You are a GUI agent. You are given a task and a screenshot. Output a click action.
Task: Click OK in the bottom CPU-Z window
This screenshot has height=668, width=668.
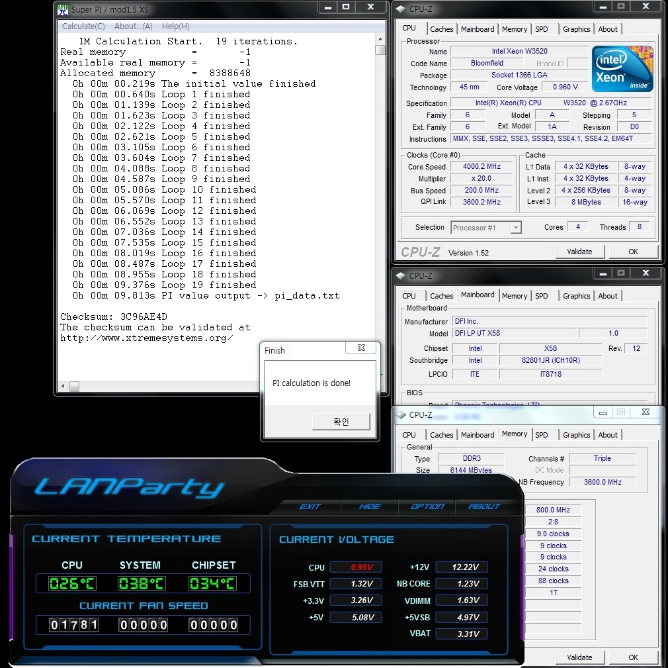pyautogui.click(x=633, y=657)
